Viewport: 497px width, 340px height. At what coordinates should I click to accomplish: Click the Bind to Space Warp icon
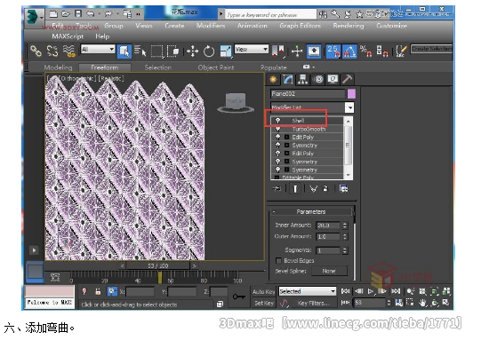(x=69, y=51)
